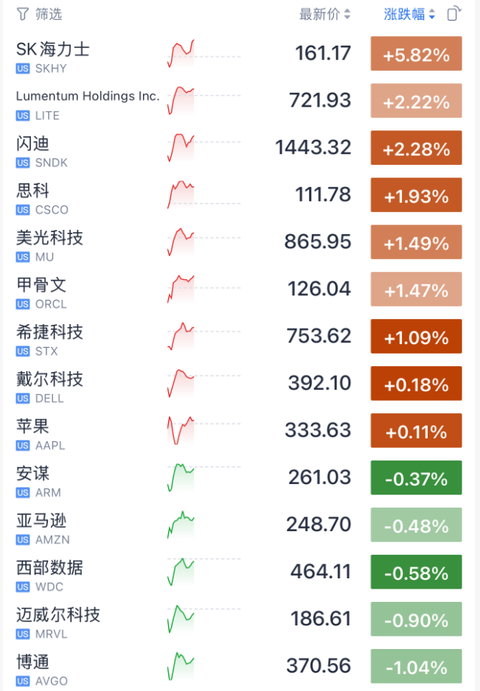
Task: Open the 筛选 filter funnel icon
Action: click(x=23, y=15)
